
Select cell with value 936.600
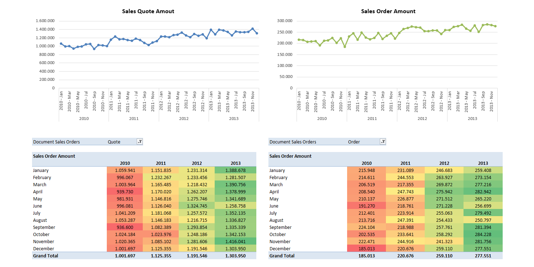click(x=125, y=227)
